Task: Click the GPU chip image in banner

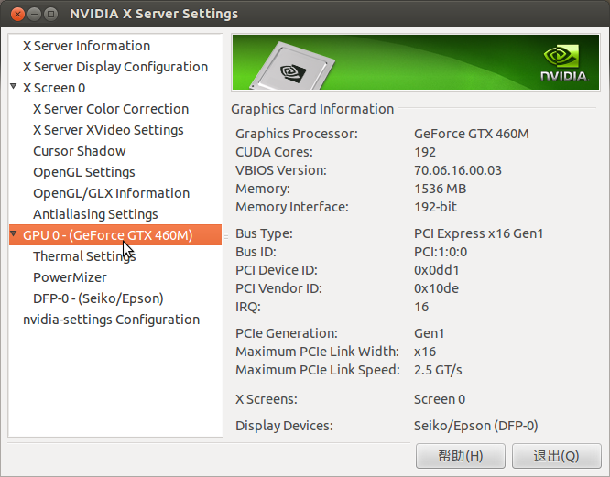Action: 292,66
